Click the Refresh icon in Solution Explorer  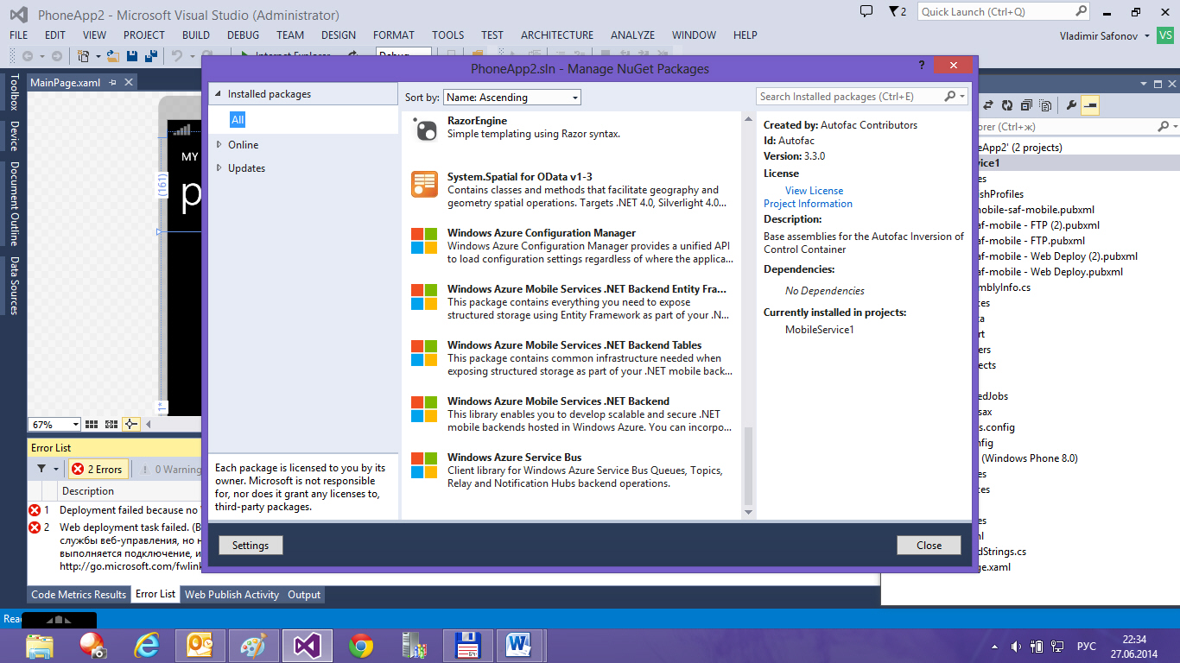[1007, 105]
